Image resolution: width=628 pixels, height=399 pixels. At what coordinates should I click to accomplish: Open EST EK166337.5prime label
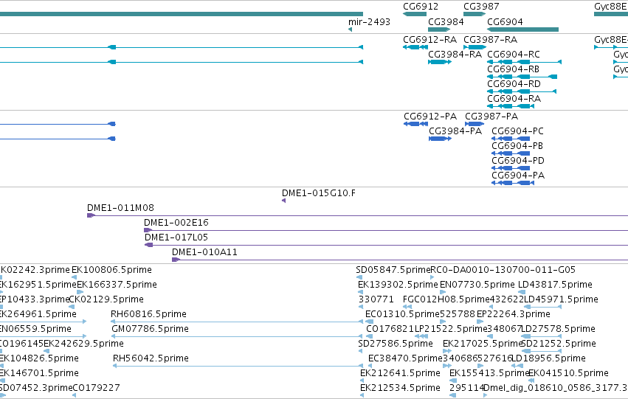tap(117, 285)
